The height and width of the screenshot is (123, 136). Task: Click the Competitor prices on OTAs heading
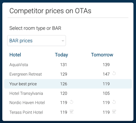click(x=50, y=11)
